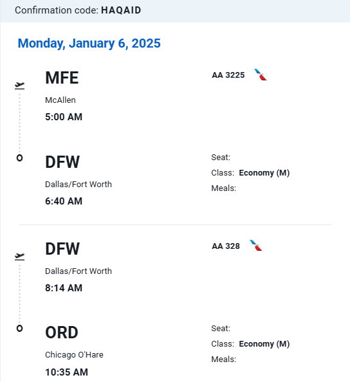This screenshot has height=382, width=350.
Task: Click the American Airlines logo beside AA 3225
Action: 261,75
